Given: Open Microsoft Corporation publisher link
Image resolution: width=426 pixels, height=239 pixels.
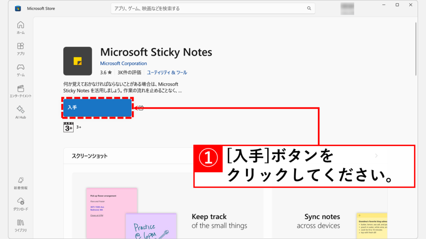Looking at the screenshot, I should 123,63.
